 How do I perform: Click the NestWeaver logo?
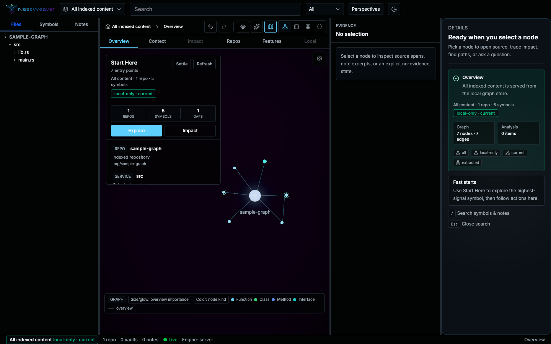pos(31,9)
